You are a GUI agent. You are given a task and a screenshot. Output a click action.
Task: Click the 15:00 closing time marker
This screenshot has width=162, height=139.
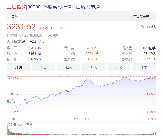coord(152,119)
